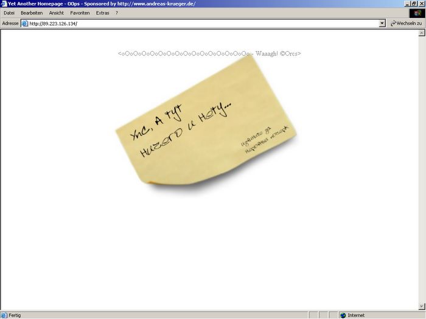426x319 pixels.
Task: Click the Windows flag logo icon
Action: click(419, 13)
